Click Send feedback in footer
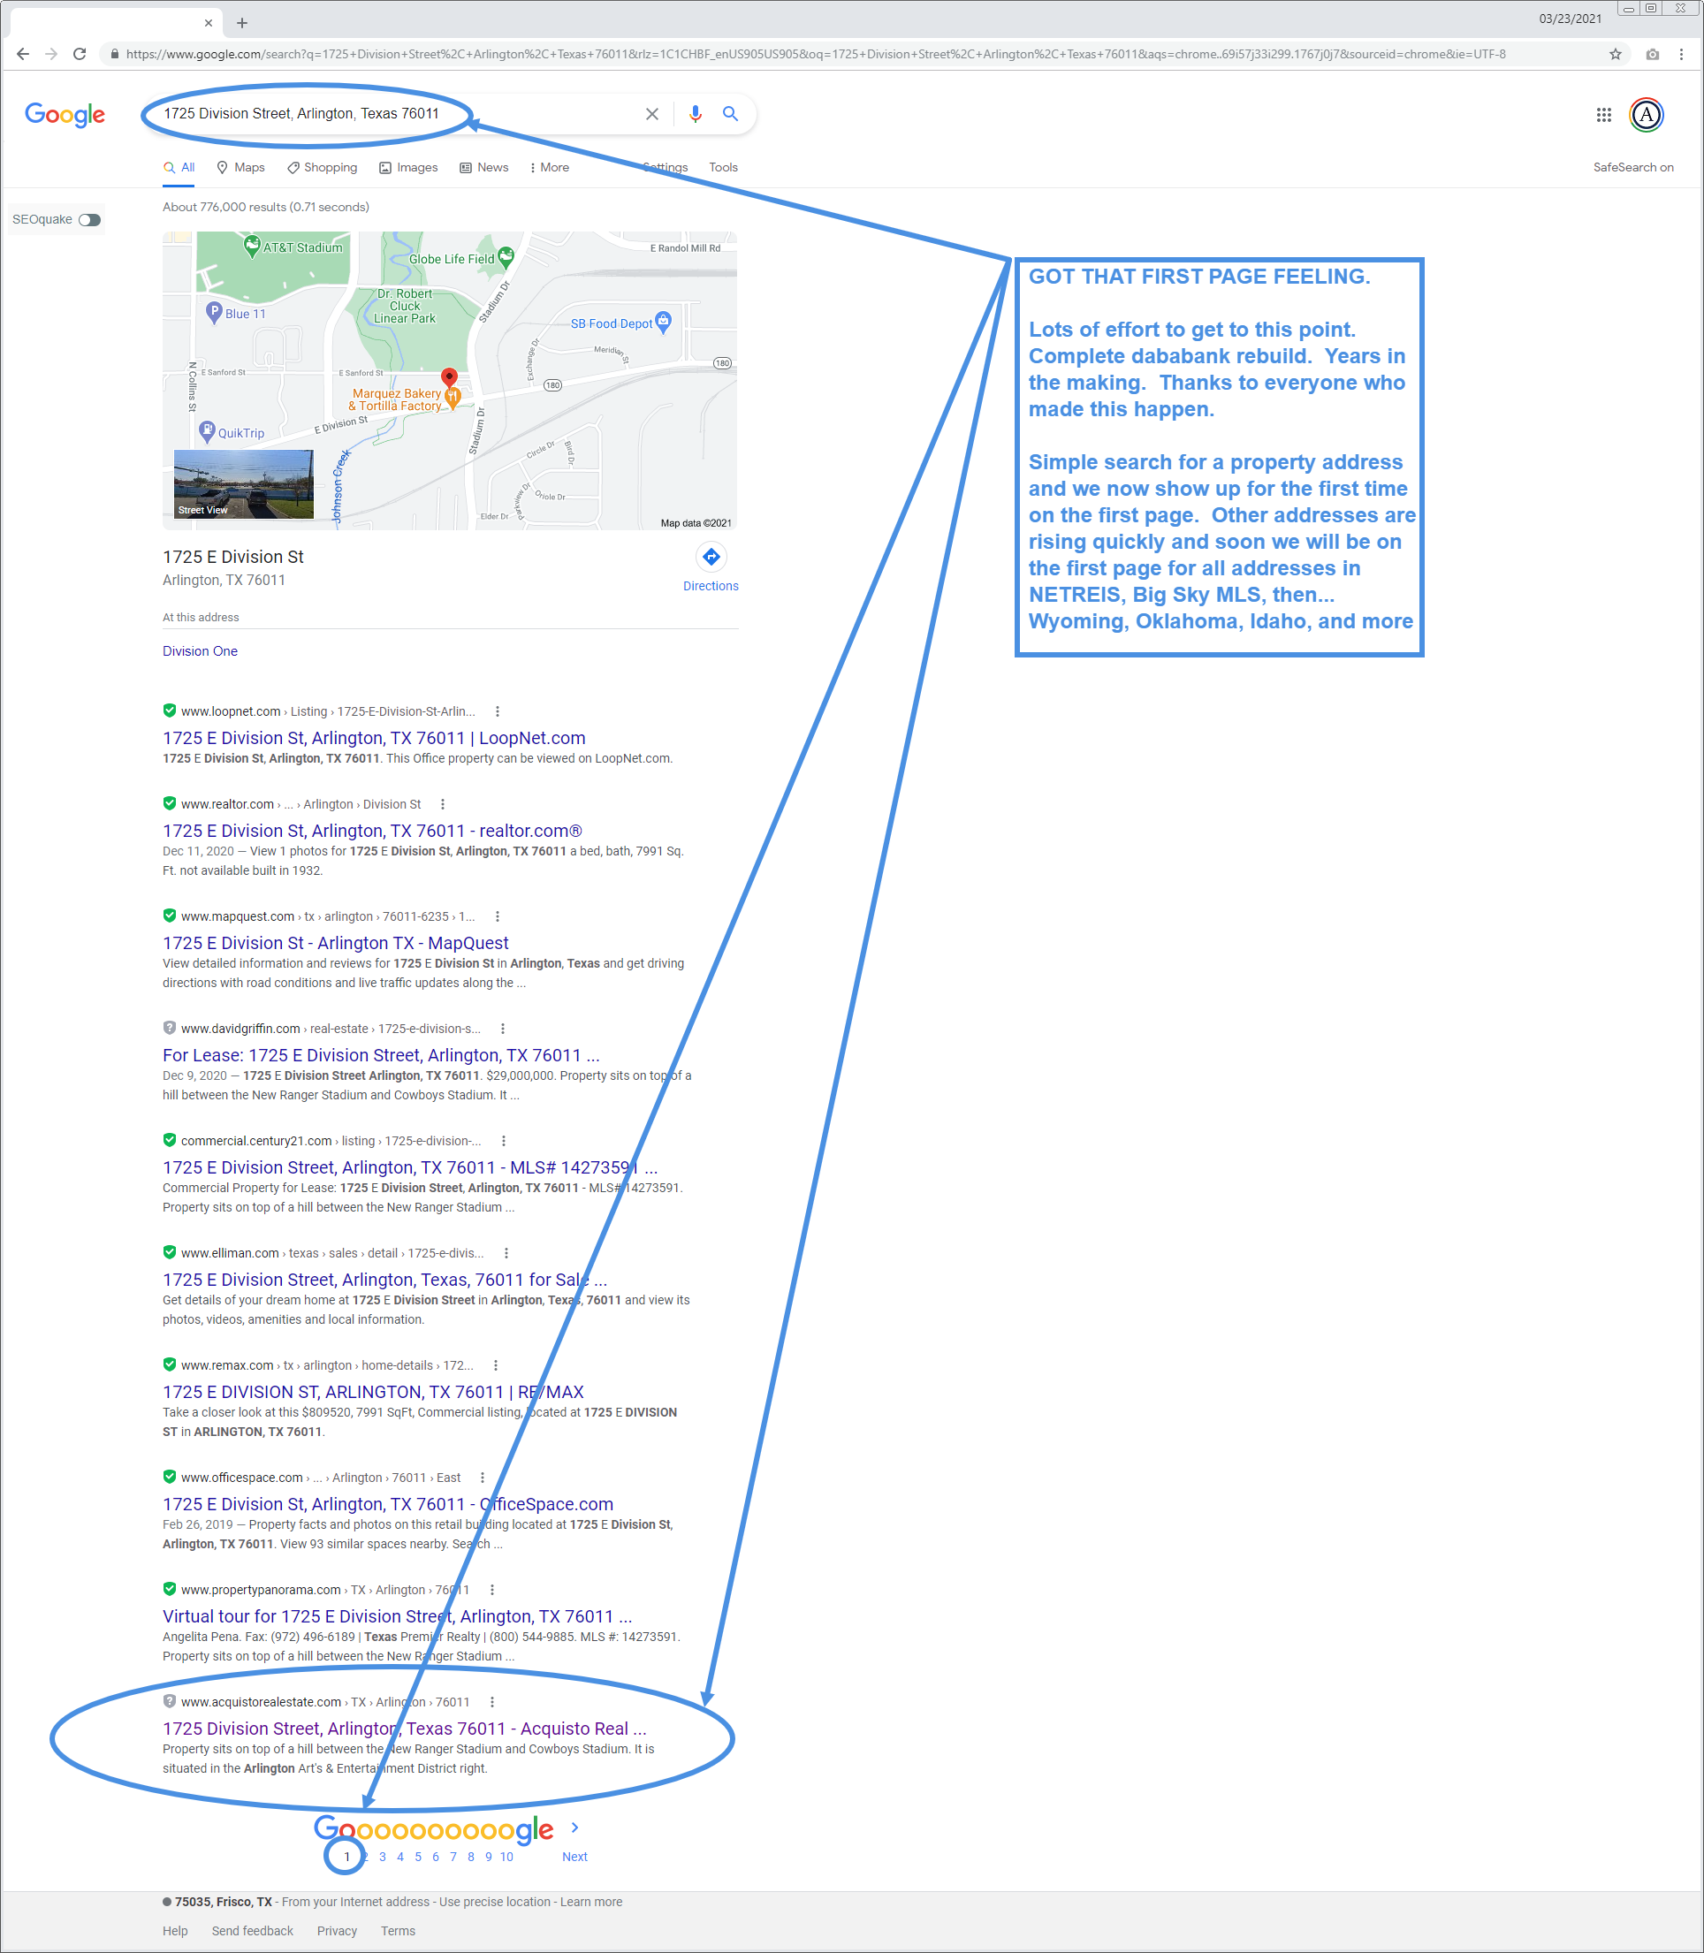This screenshot has height=1953, width=1704. coord(252,1930)
